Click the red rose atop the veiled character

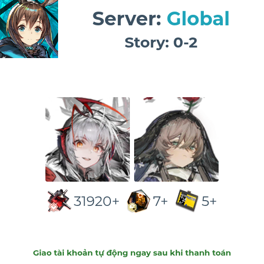pyautogui.click(x=192, y=101)
